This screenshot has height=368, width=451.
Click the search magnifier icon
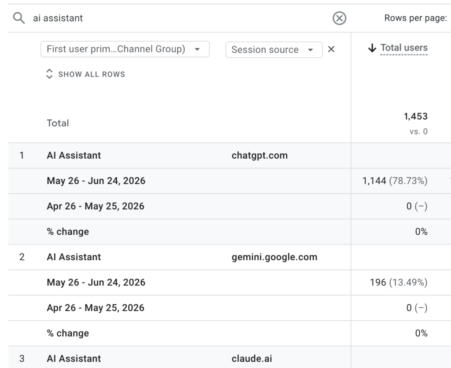click(19, 18)
